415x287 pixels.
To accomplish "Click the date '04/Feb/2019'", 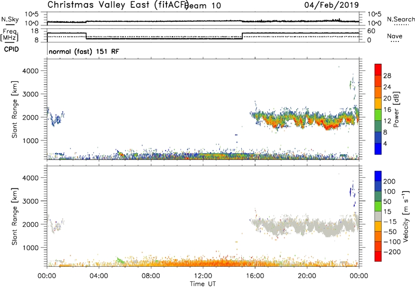I will click(331, 5).
